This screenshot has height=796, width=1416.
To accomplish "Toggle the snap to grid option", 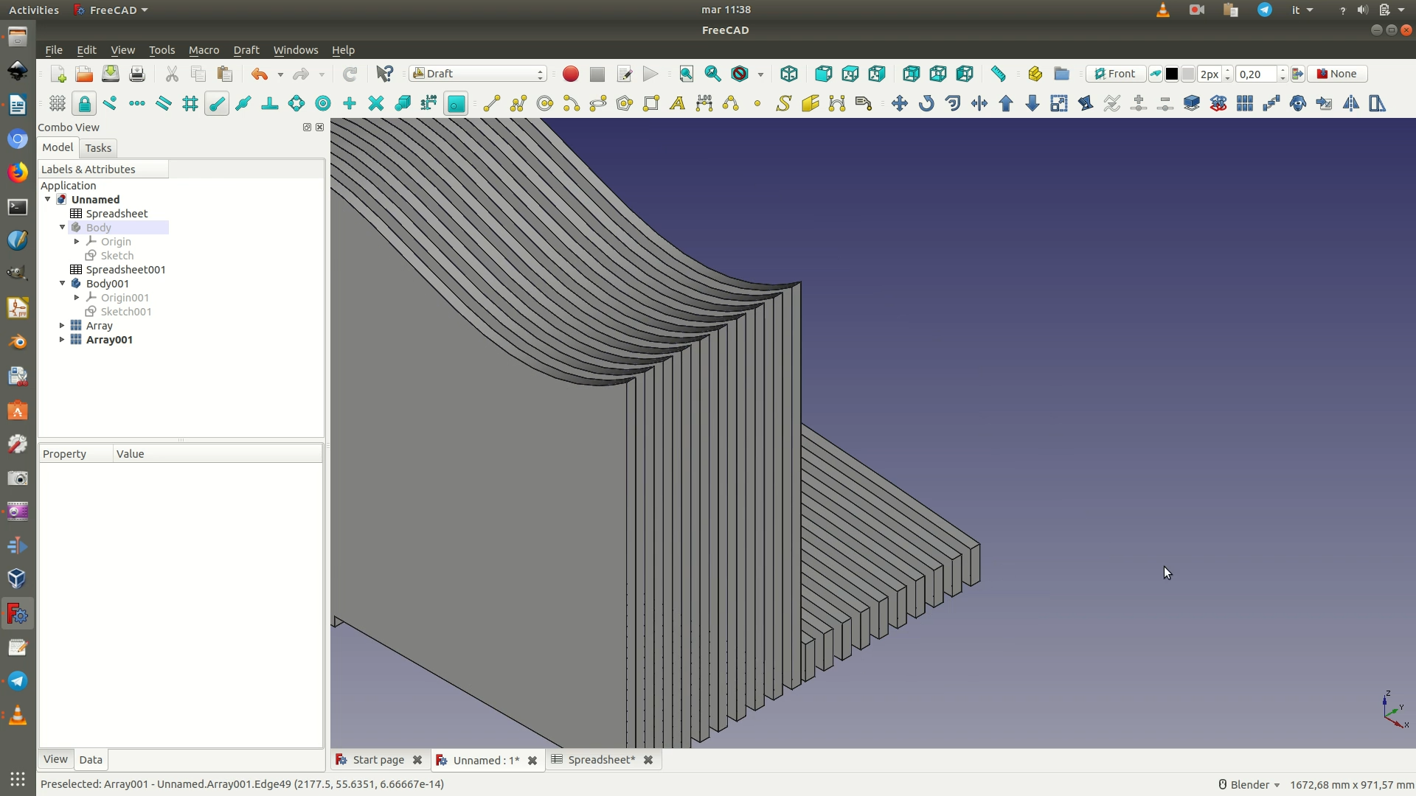I will point(190,103).
